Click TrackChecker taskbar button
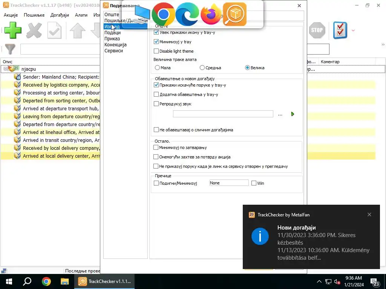Viewport: 386px width, 289px height. coord(104,281)
